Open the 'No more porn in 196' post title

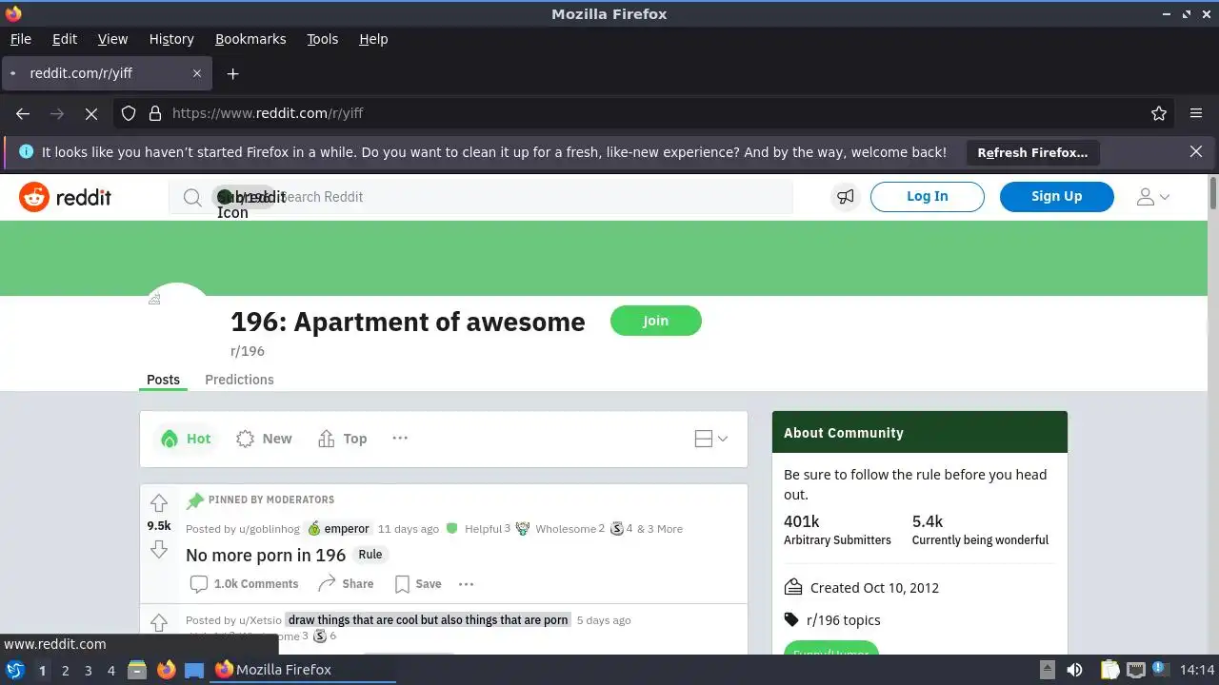point(266,555)
